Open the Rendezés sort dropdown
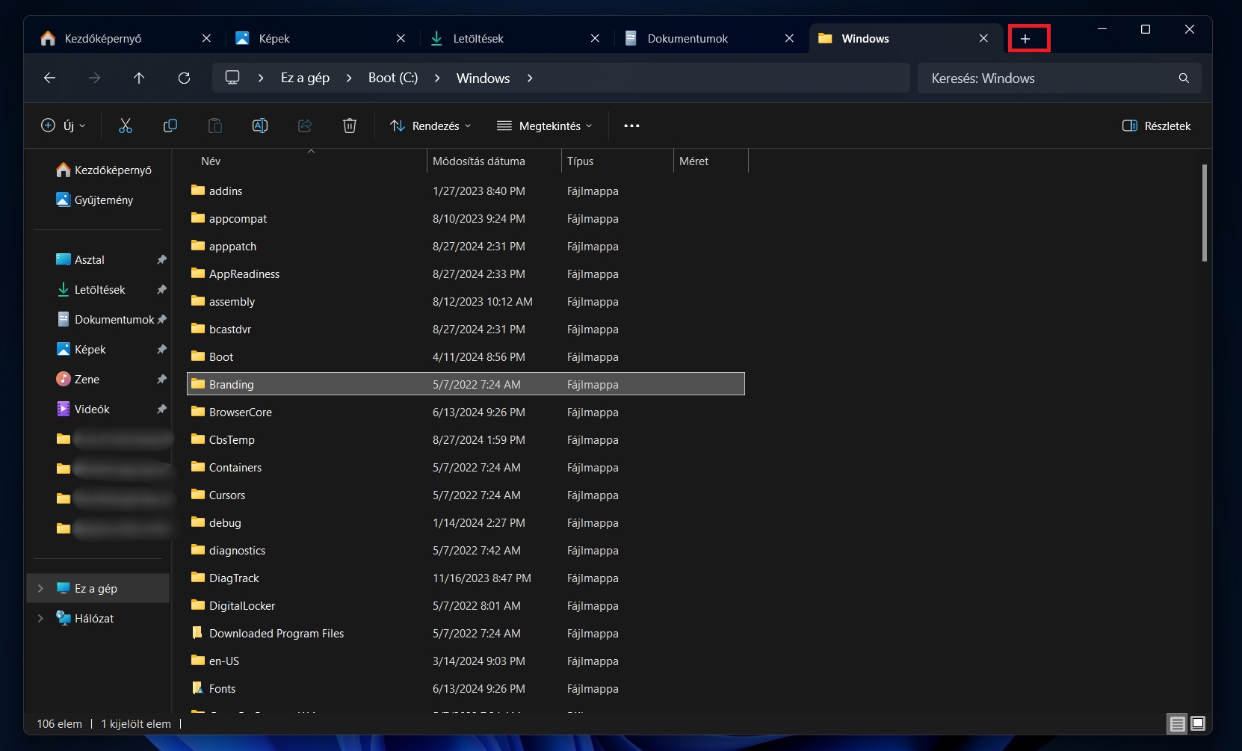This screenshot has height=751, width=1242. click(x=430, y=126)
